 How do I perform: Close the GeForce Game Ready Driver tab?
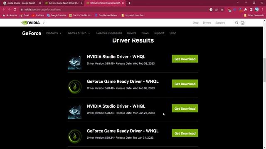(x=81, y=3)
